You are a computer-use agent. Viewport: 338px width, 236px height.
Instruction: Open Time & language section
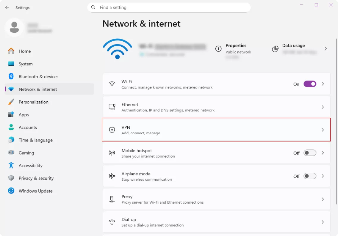pyautogui.click(x=35, y=140)
